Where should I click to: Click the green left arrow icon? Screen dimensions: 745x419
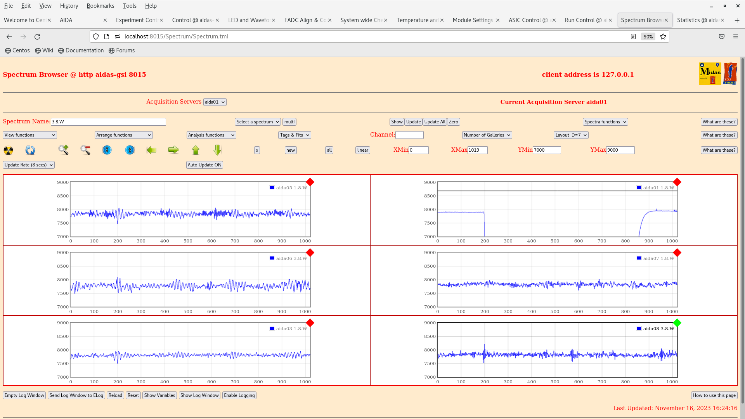(x=151, y=150)
